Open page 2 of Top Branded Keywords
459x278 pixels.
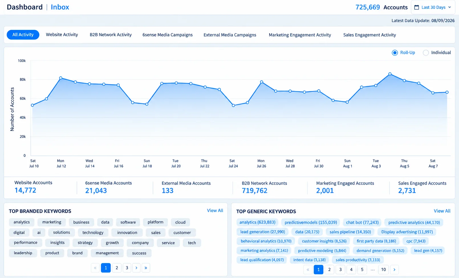click(x=117, y=268)
